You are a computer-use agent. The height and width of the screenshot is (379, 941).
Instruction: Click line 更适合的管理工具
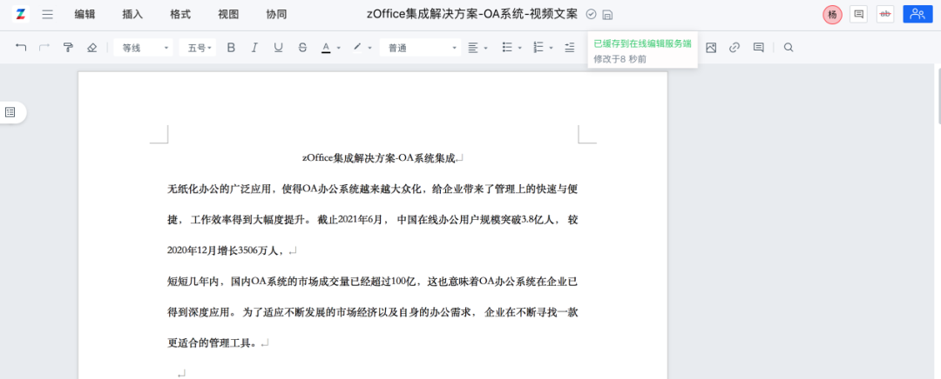213,343
